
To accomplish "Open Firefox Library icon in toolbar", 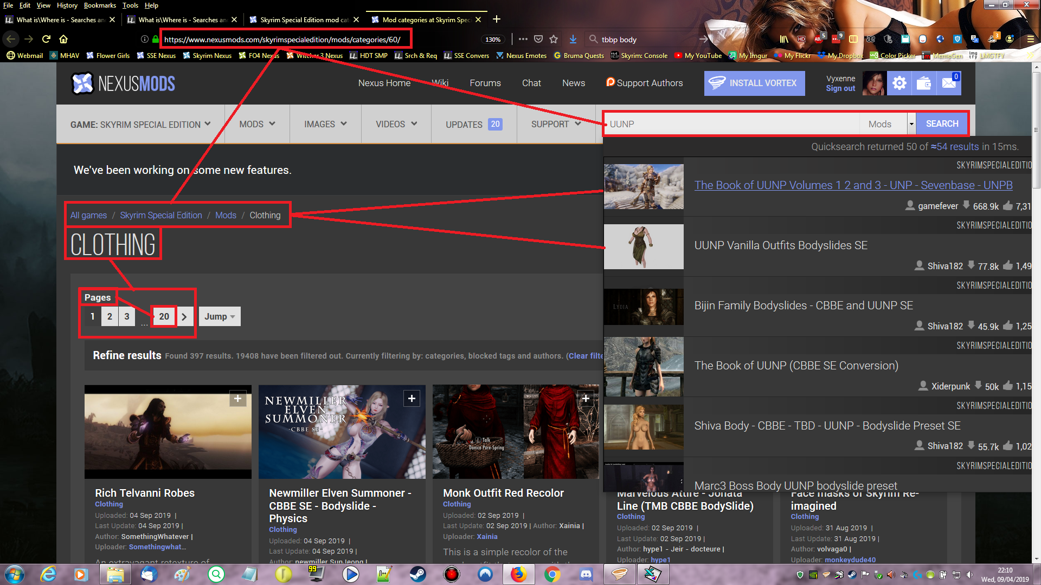I will point(784,39).
